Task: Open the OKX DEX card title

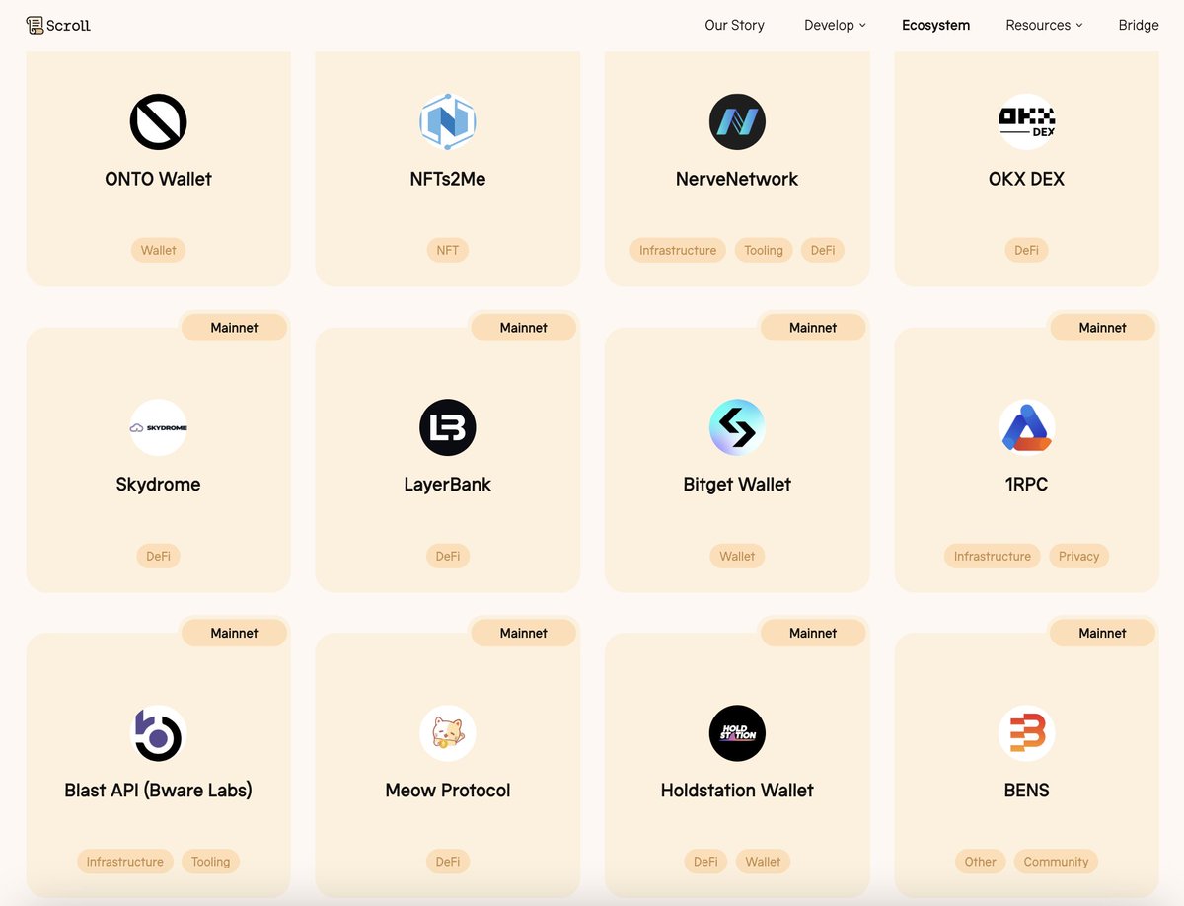Action: point(1026,179)
